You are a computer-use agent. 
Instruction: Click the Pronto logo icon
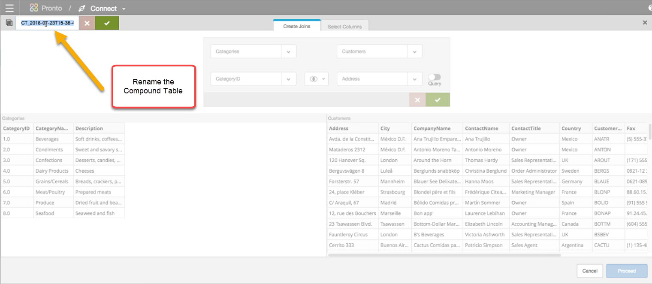(34, 8)
